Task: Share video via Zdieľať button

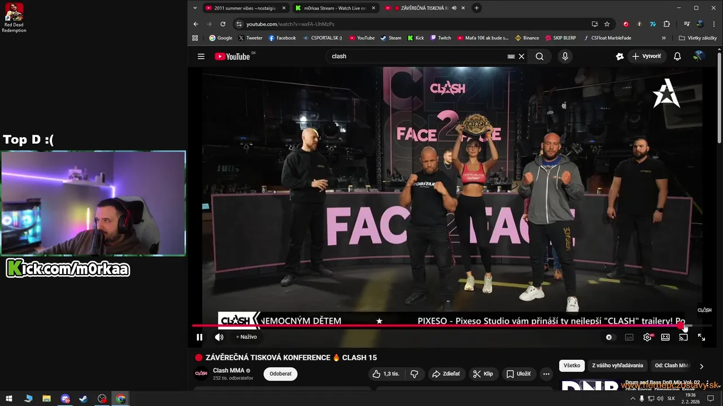Action: 446,374
